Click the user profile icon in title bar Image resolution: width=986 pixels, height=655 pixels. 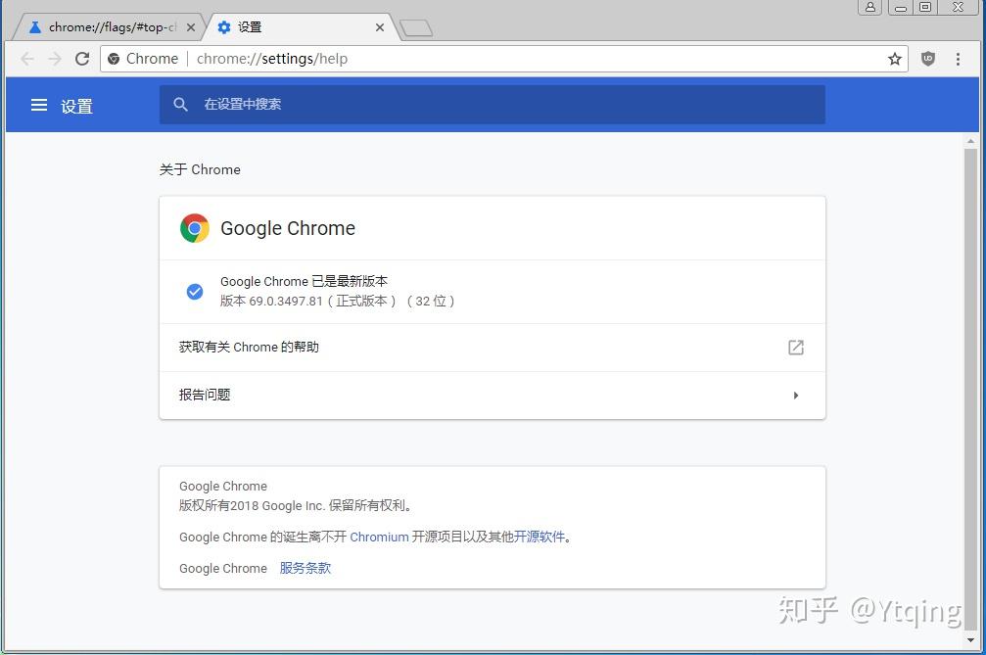(x=870, y=7)
